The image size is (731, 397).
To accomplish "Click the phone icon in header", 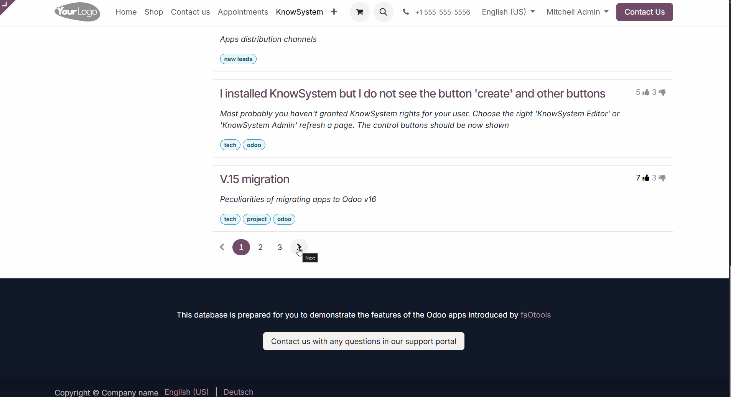I will (406, 12).
